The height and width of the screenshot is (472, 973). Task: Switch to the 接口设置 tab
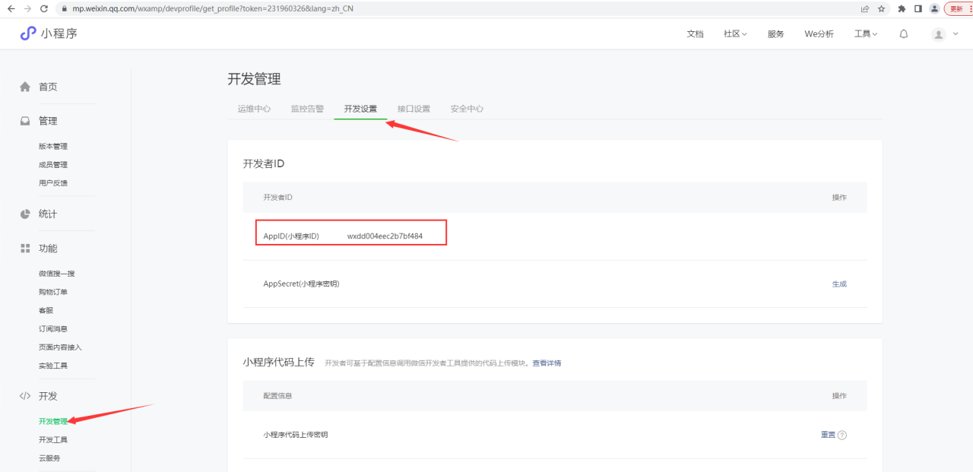pos(414,109)
